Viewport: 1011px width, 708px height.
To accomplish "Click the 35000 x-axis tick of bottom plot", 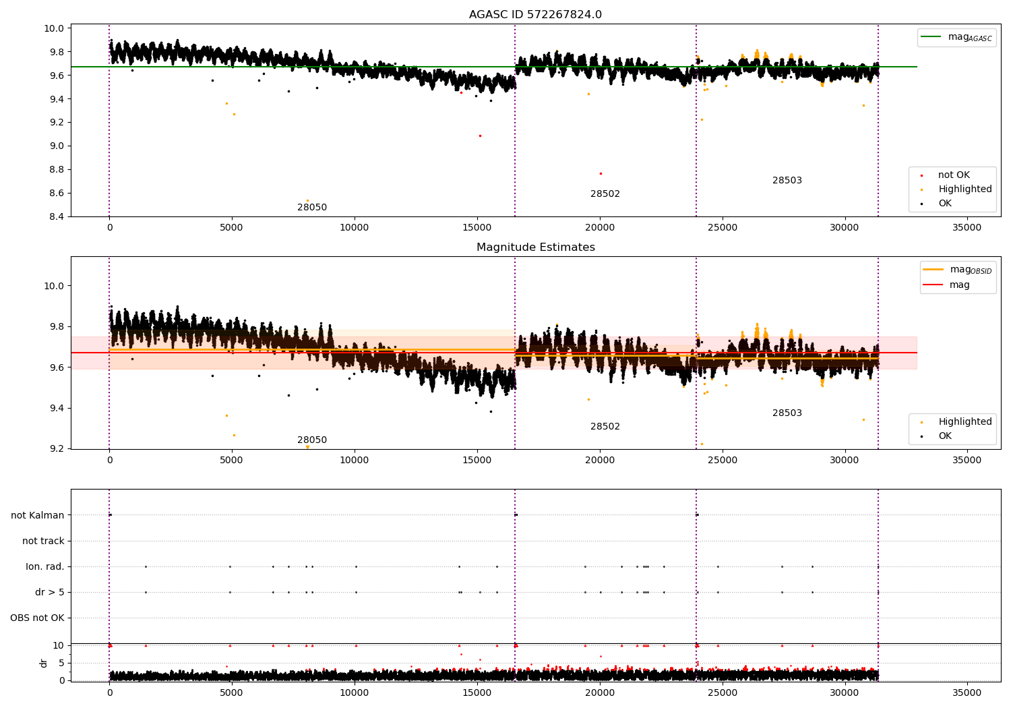I will (x=967, y=692).
